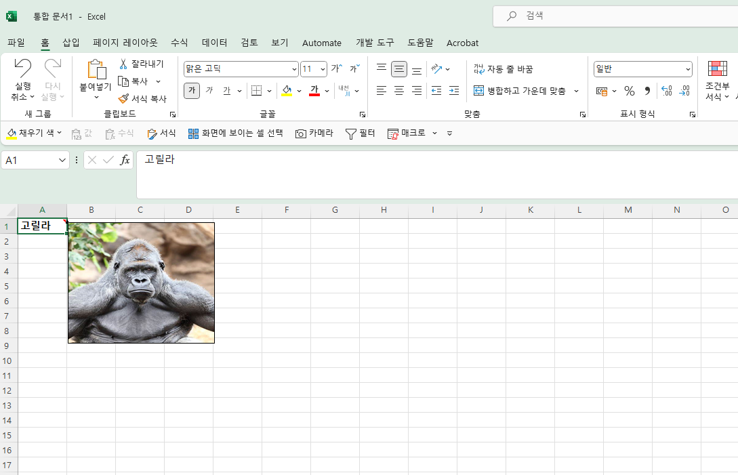
Task: Decrease decimal places
Action: [x=684, y=91]
